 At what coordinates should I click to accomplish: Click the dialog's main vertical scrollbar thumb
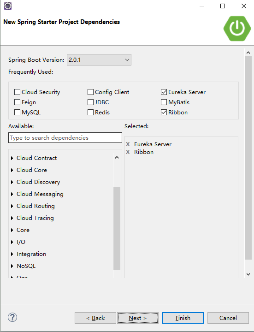tap(248, 158)
